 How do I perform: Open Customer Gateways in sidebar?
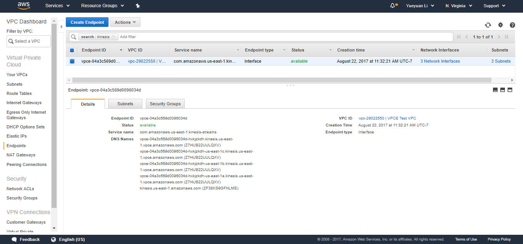click(x=26, y=222)
